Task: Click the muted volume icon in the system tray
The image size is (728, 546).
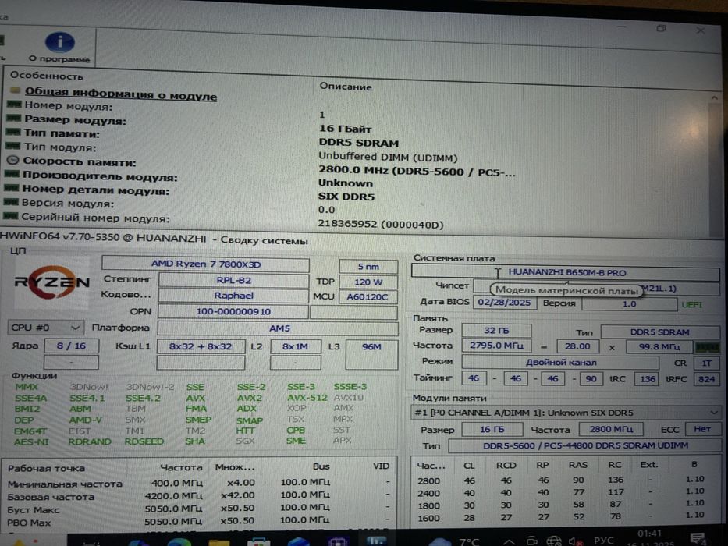Action: [x=576, y=541]
